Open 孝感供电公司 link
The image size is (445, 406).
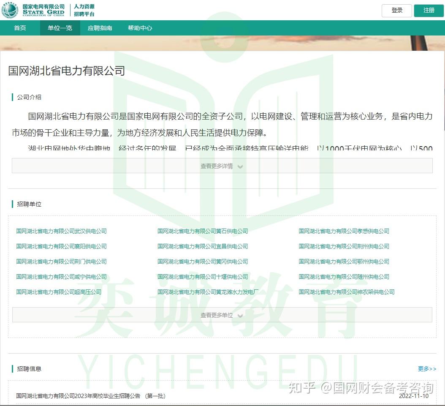click(344, 231)
